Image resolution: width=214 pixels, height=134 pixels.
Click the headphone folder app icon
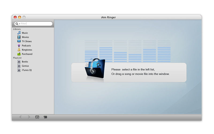[95, 68]
